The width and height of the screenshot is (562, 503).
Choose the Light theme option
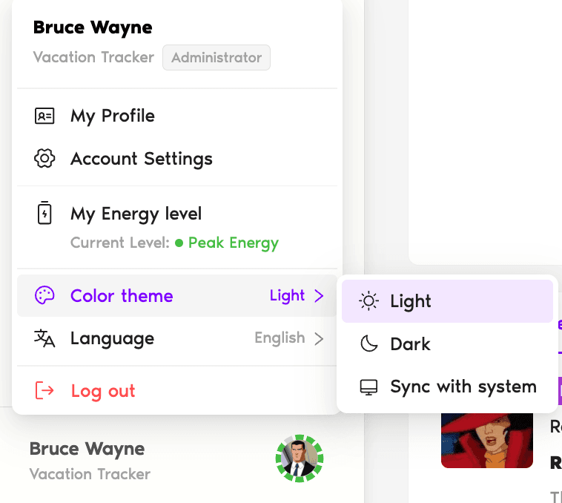pos(447,301)
